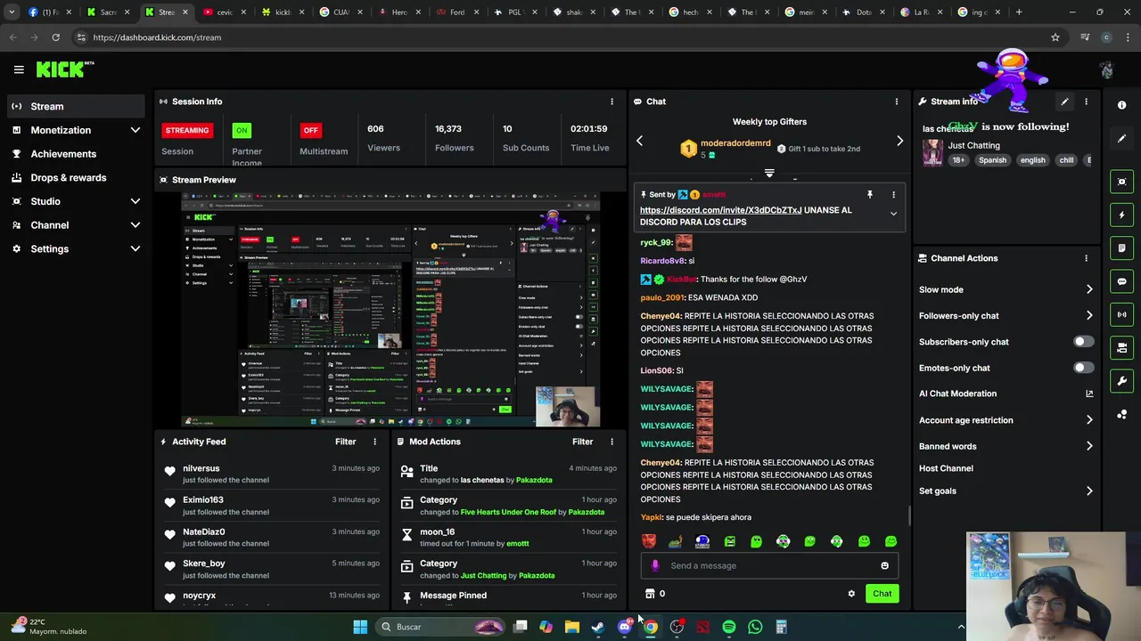The height and width of the screenshot is (641, 1141).
Task: Click the Kick logo
Action: pos(65,69)
